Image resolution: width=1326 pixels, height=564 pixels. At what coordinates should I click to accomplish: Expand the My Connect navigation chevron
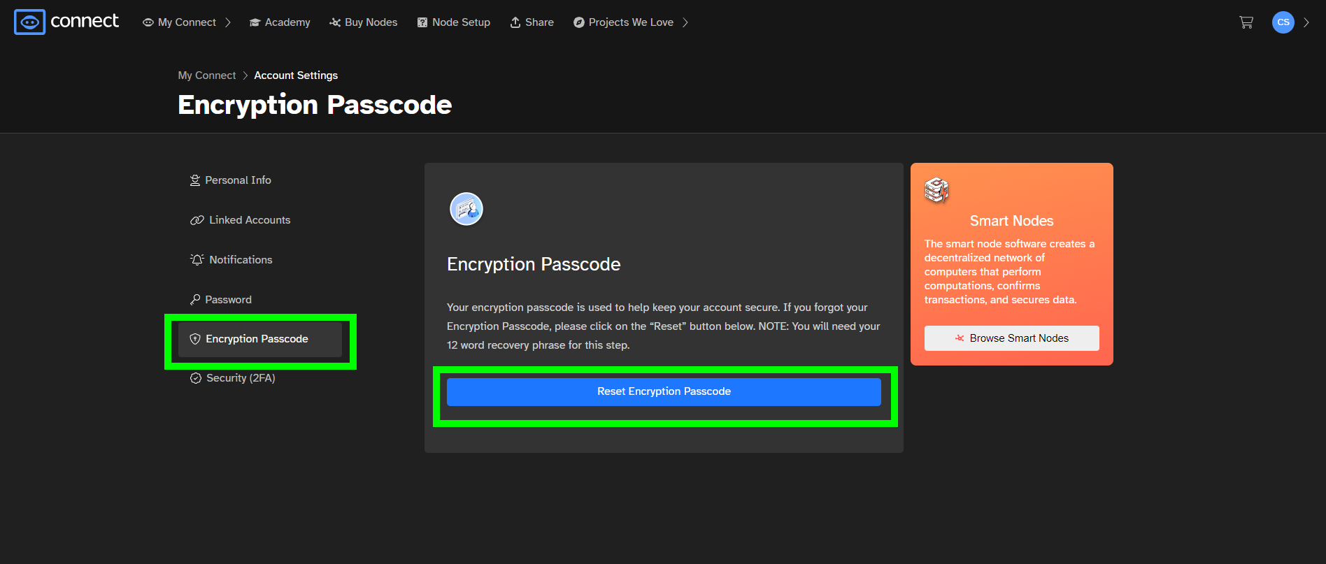(x=229, y=22)
